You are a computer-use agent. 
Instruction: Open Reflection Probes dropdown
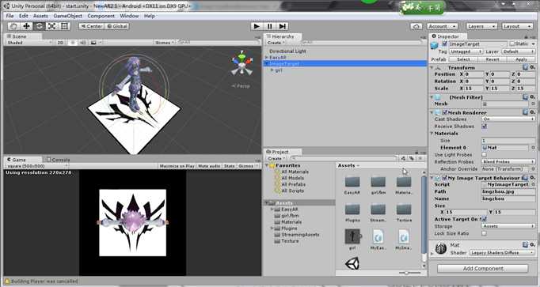[x=508, y=161]
